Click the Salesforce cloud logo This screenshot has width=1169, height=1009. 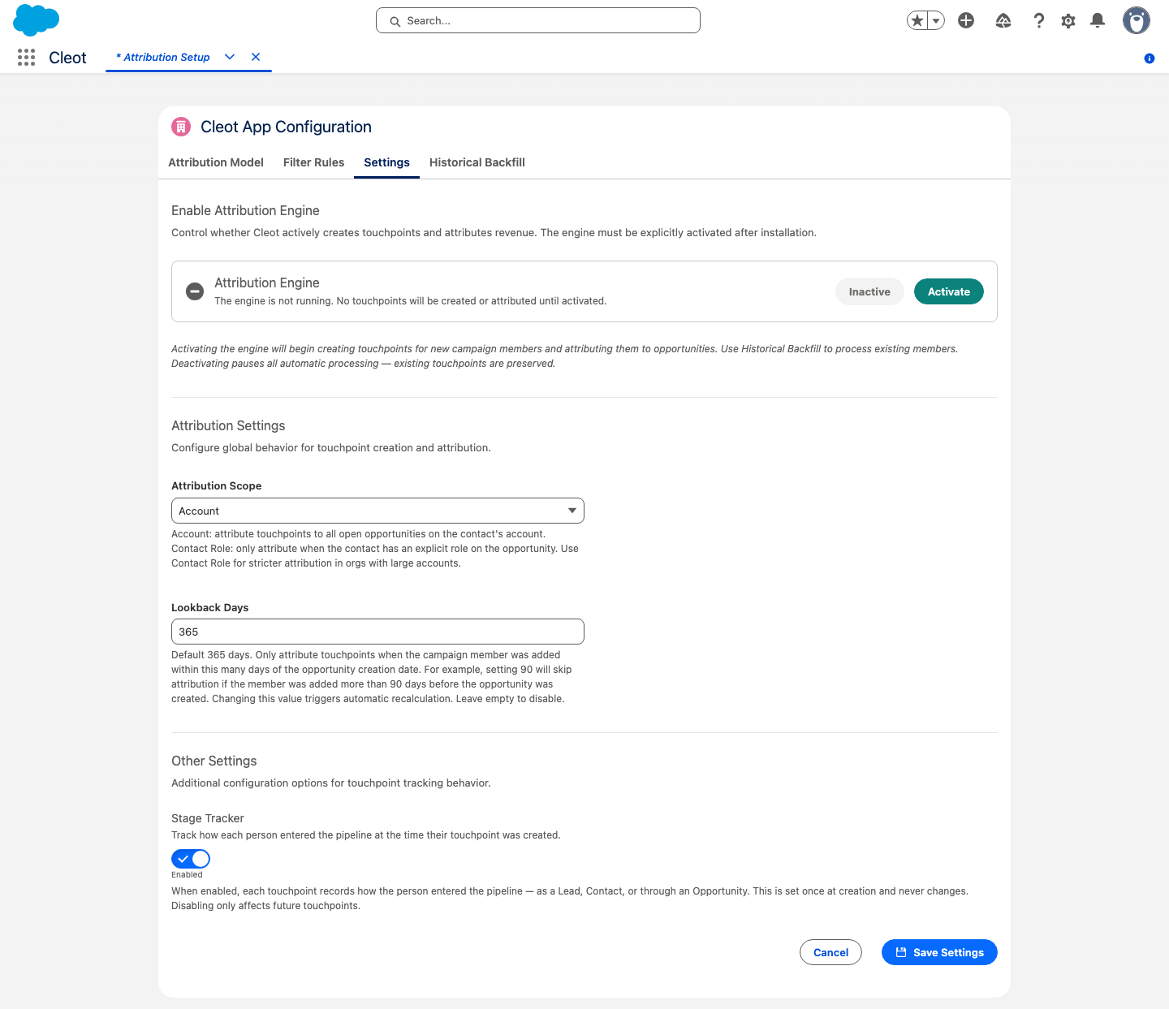point(37,20)
